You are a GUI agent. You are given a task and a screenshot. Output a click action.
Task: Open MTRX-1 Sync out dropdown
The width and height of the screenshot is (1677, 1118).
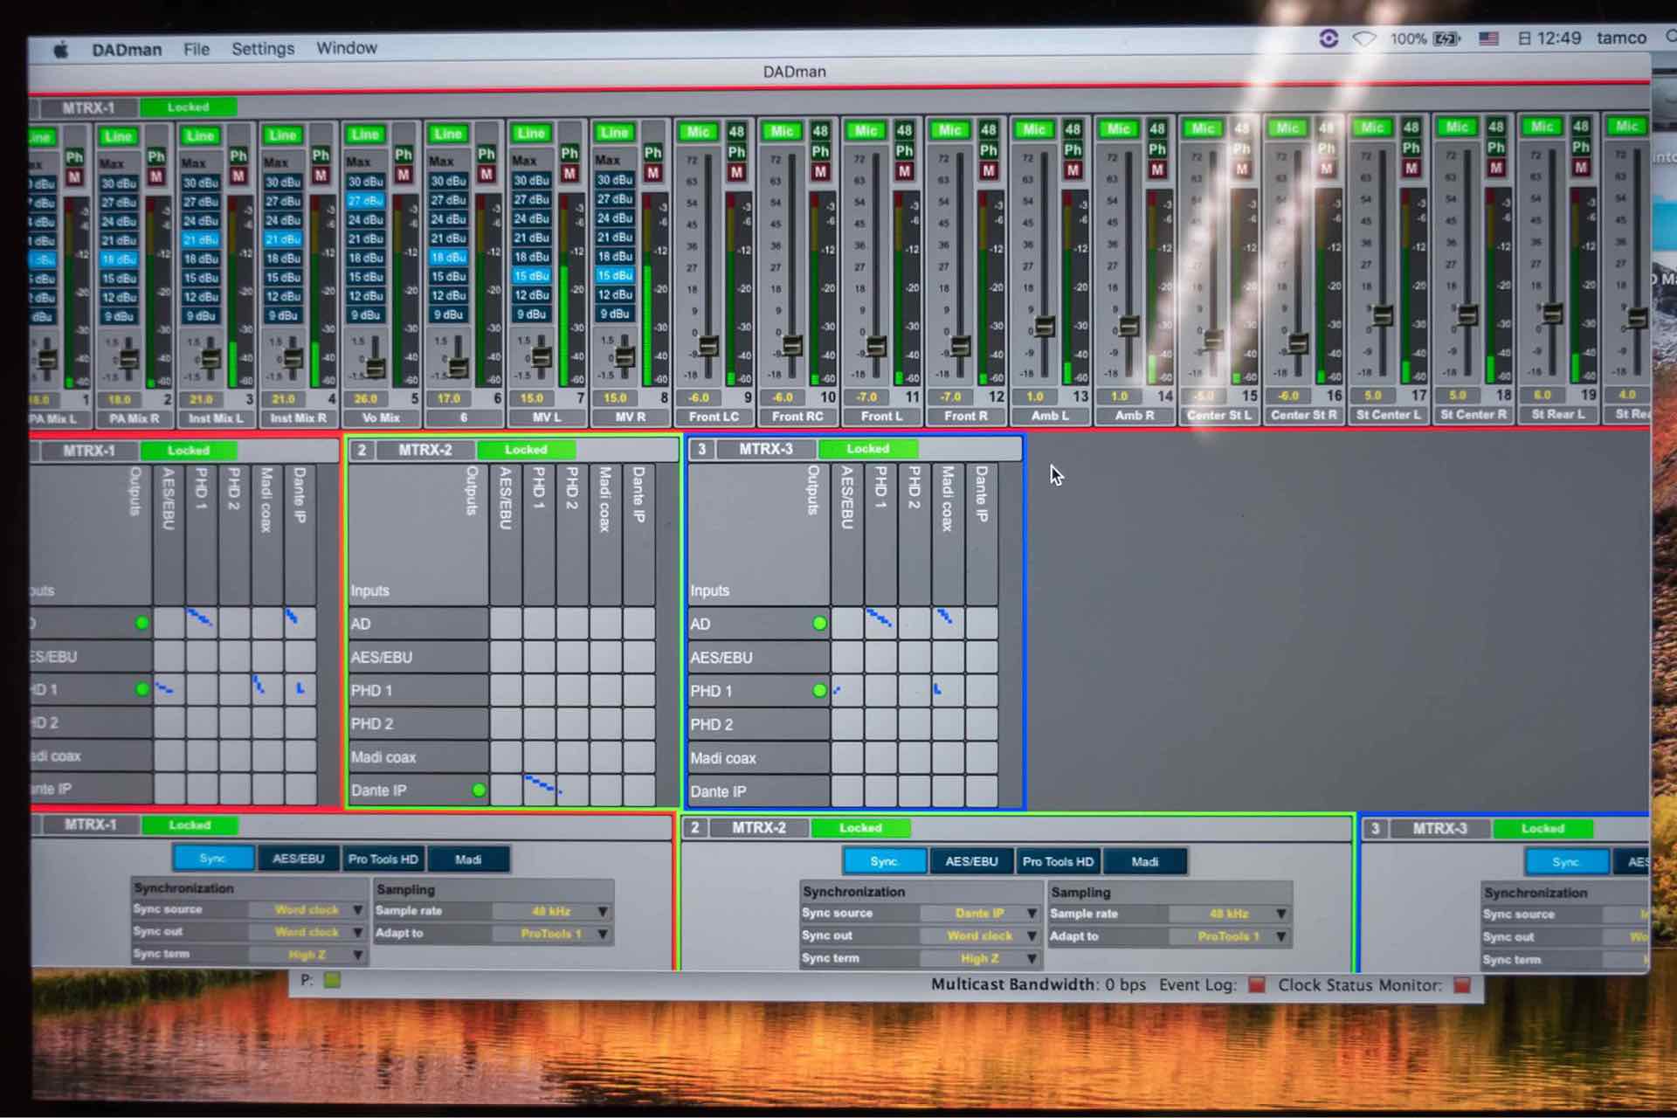(307, 932)
